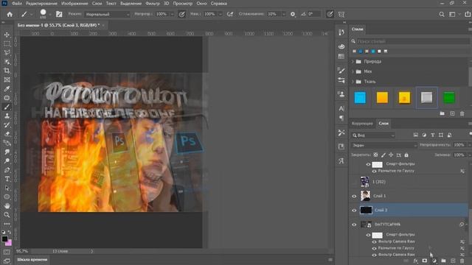The width and height of the screenshot is (472, 265).
Task: Open the layer blend mode Экран dropdown
Action: [384, 145]
